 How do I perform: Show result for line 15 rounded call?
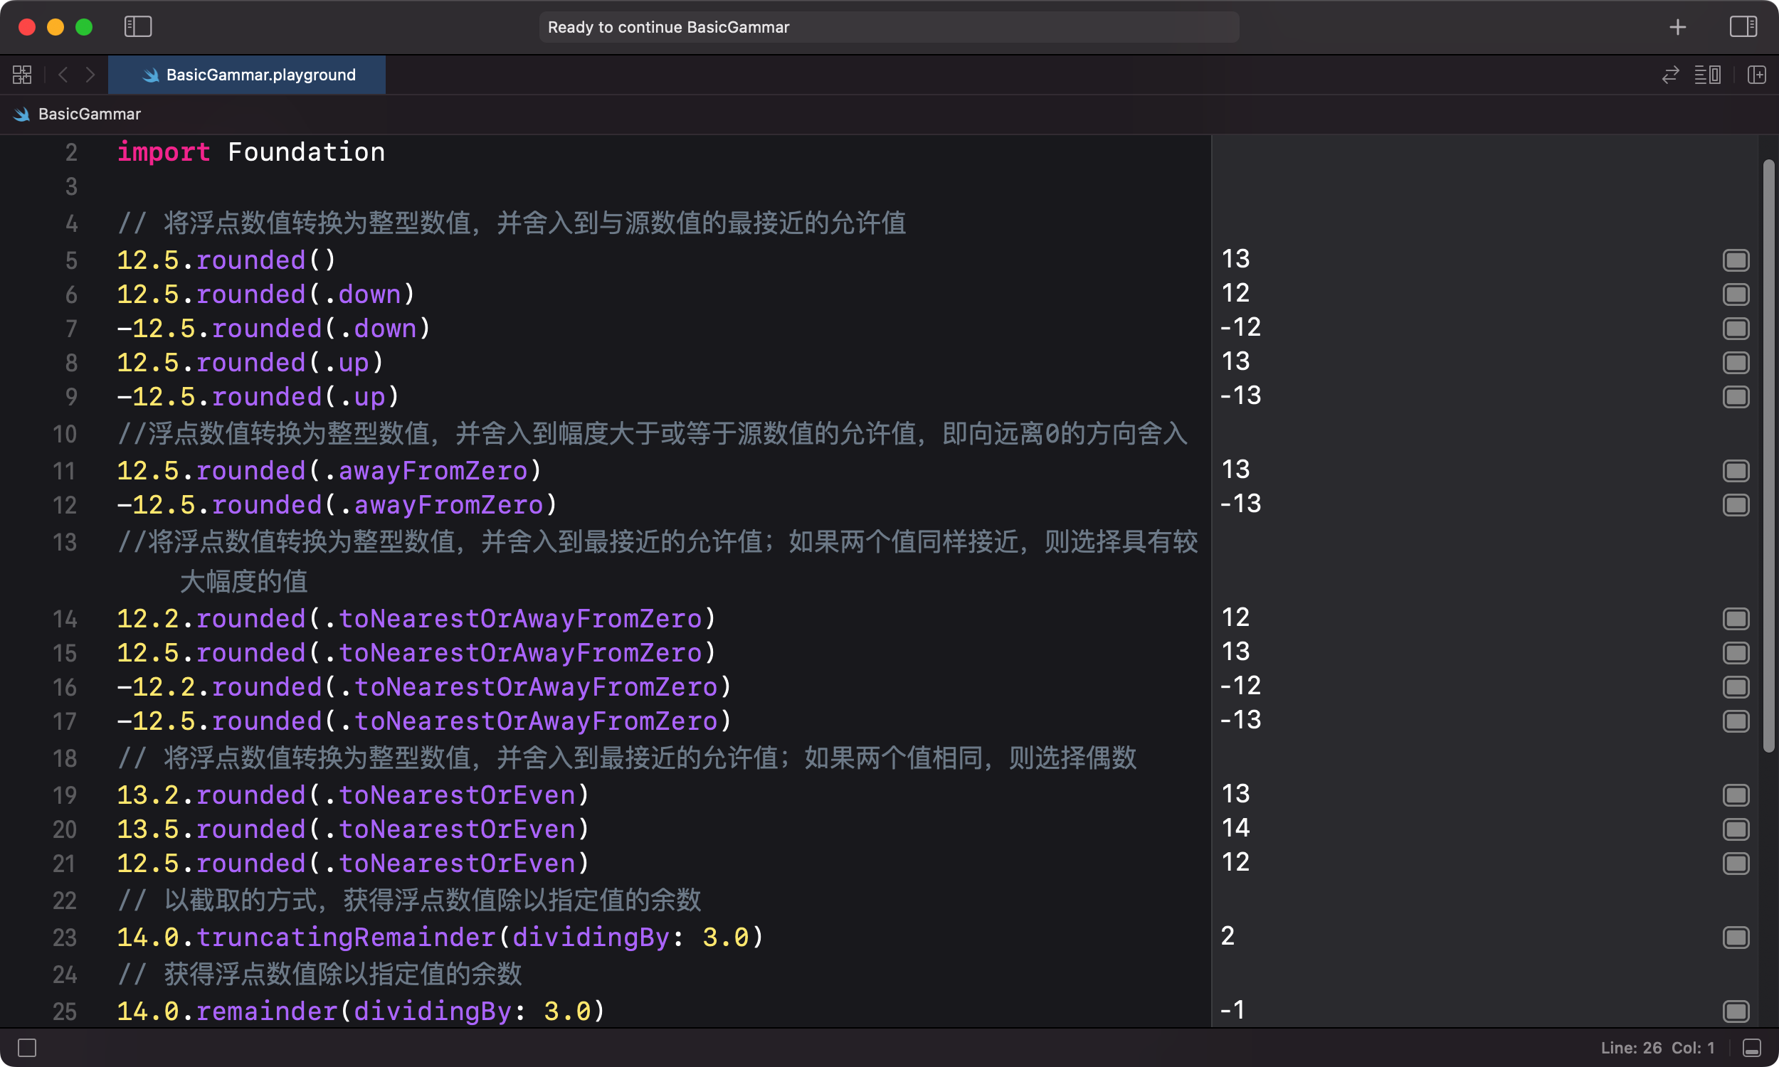1736,653
